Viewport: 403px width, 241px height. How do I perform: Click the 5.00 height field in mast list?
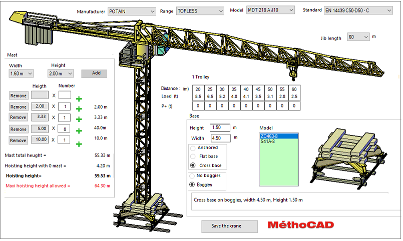(40, 128)
